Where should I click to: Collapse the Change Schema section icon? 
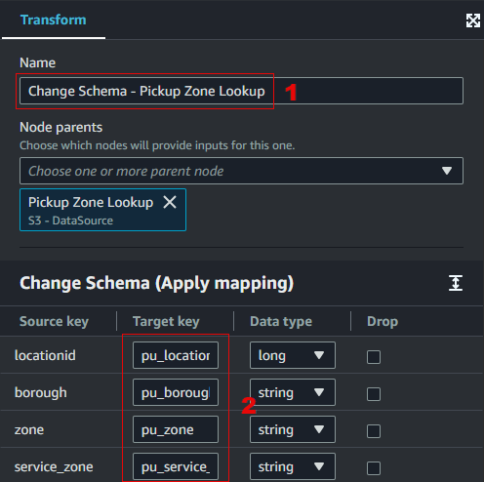tap(456, 283)
